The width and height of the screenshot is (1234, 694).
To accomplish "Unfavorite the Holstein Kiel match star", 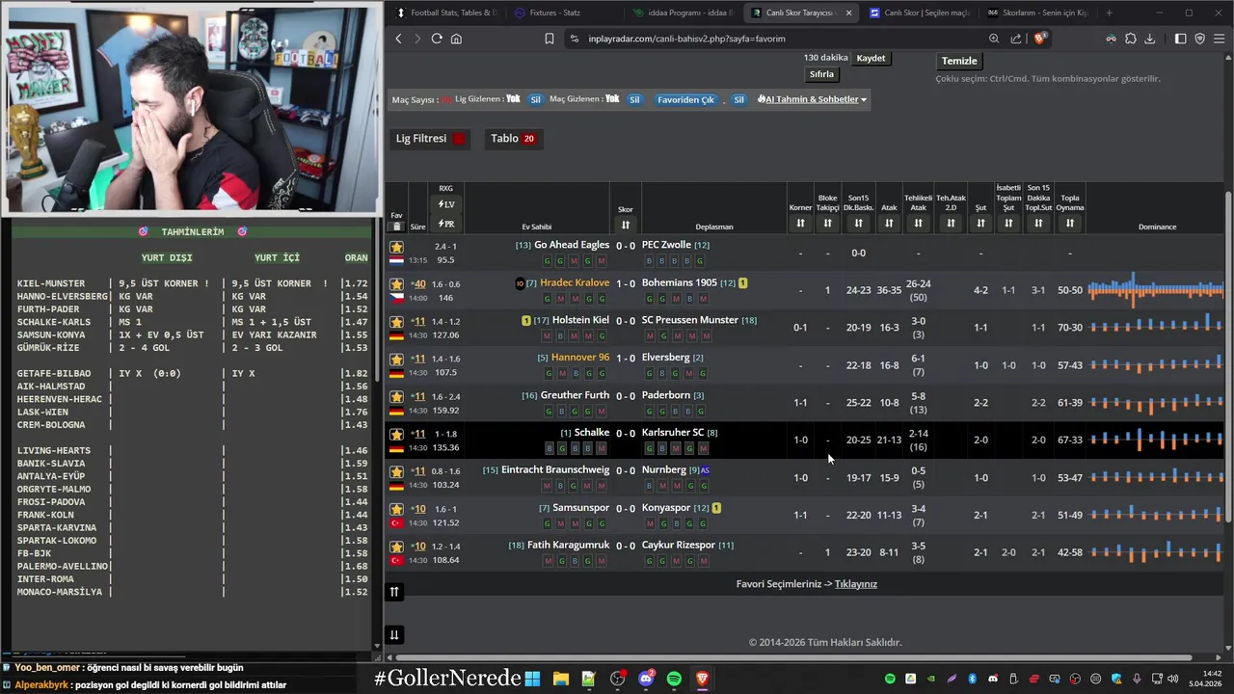I will pos(396,321).
